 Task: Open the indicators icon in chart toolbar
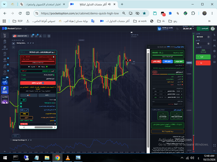click(x=36, y=36)
